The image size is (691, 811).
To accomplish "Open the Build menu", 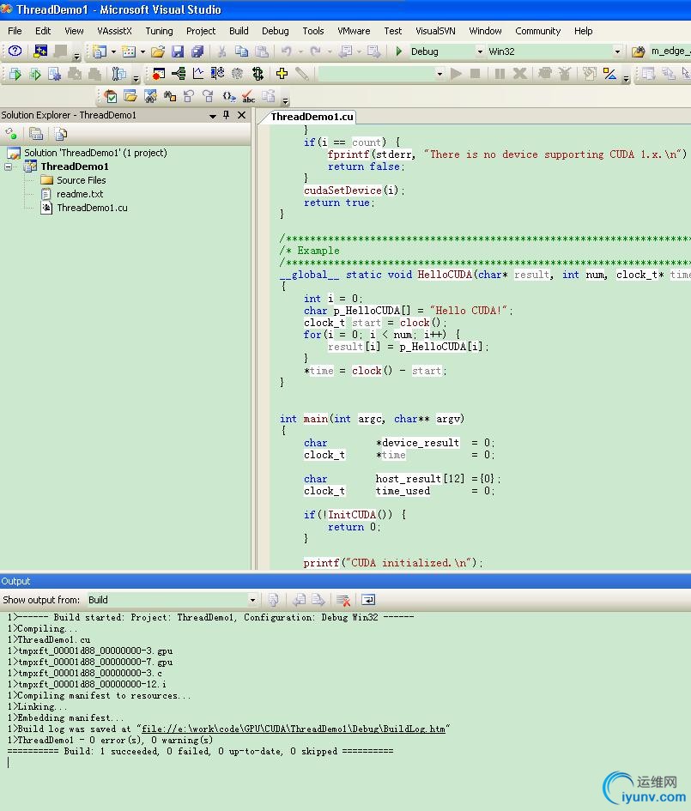I will 239,31.
